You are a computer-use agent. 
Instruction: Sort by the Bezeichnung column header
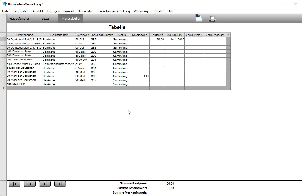(24, 35)
